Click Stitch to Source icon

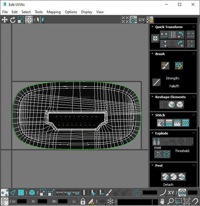pyautogui.click(x=177, y=123)
